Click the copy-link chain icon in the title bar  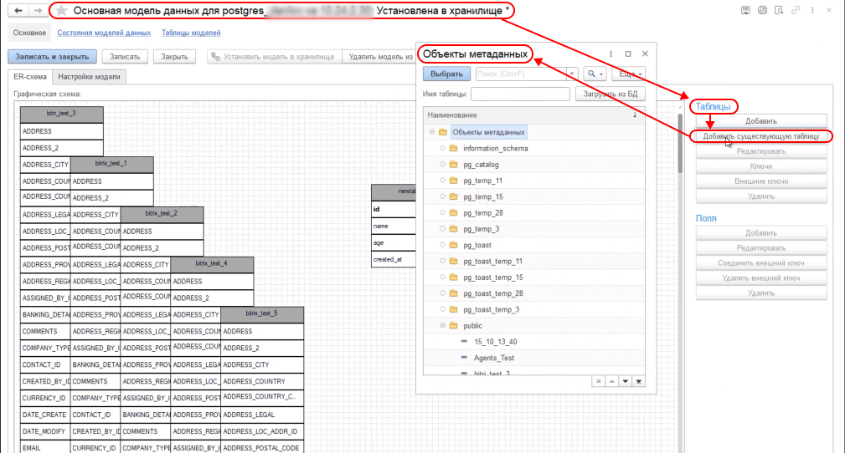[796, 10]
